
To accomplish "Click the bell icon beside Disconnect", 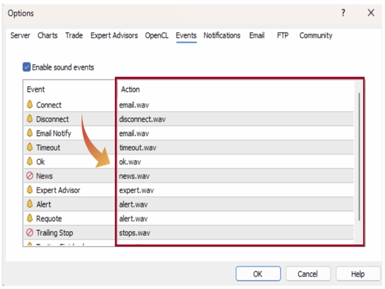I will (x=30, y=119).
